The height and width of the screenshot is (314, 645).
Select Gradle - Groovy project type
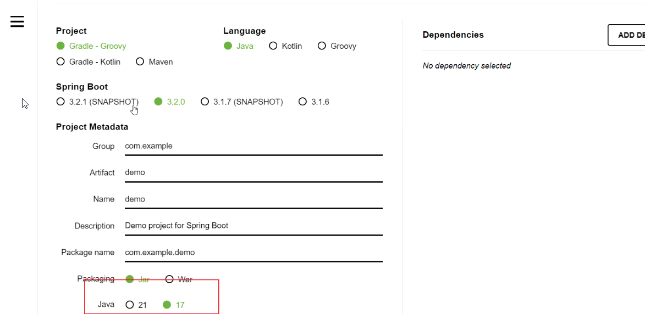coord(91,46)
